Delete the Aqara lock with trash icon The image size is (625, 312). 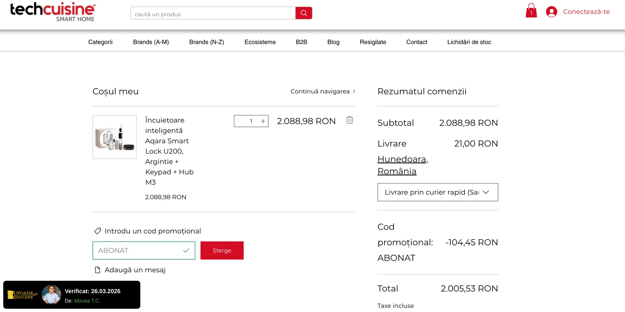click(349, 120)
